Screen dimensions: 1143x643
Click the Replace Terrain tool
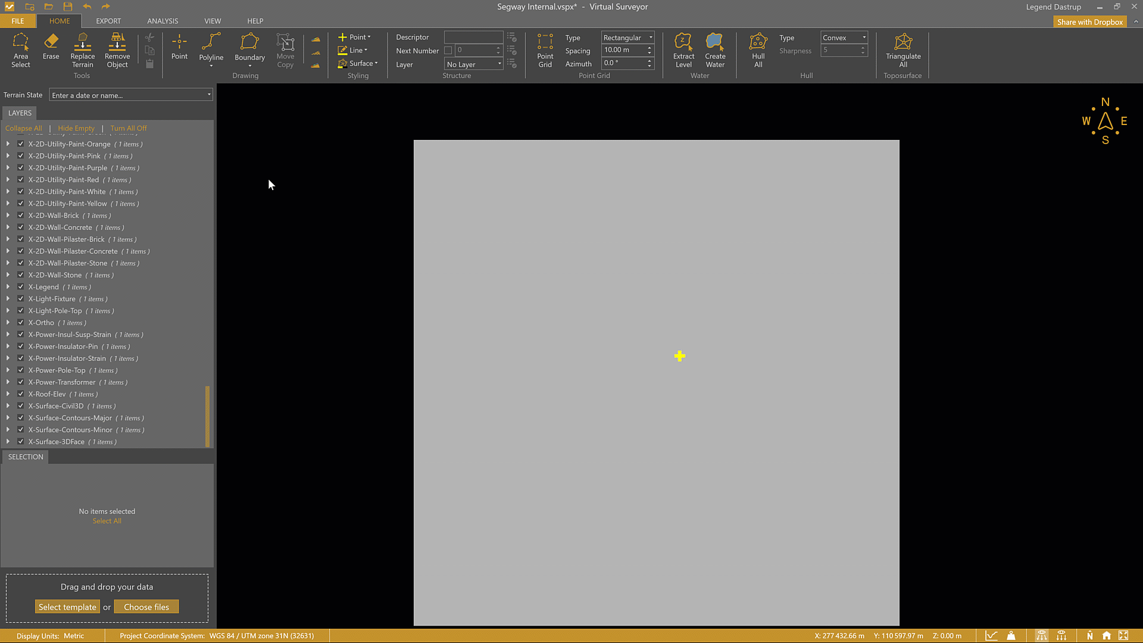[x=83, y=50]
